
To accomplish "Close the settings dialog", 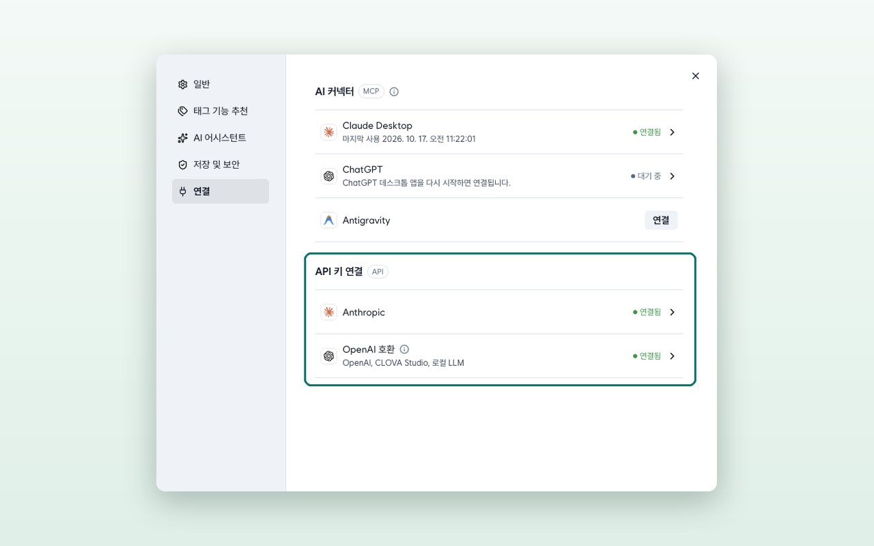I will click(695, 76).
